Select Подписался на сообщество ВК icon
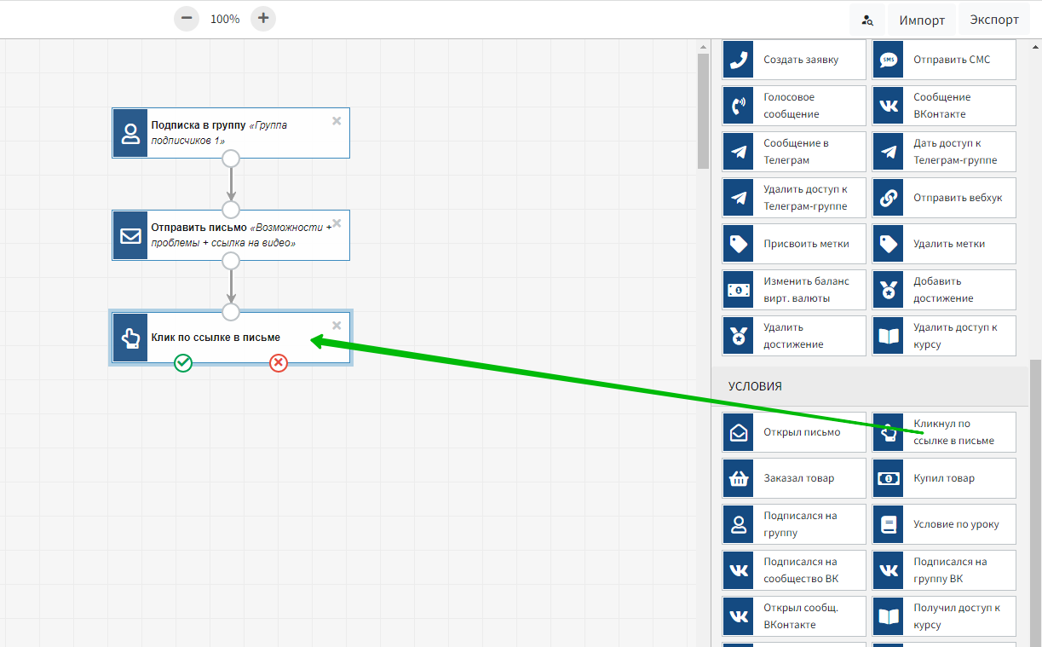 tap(739, 570)
